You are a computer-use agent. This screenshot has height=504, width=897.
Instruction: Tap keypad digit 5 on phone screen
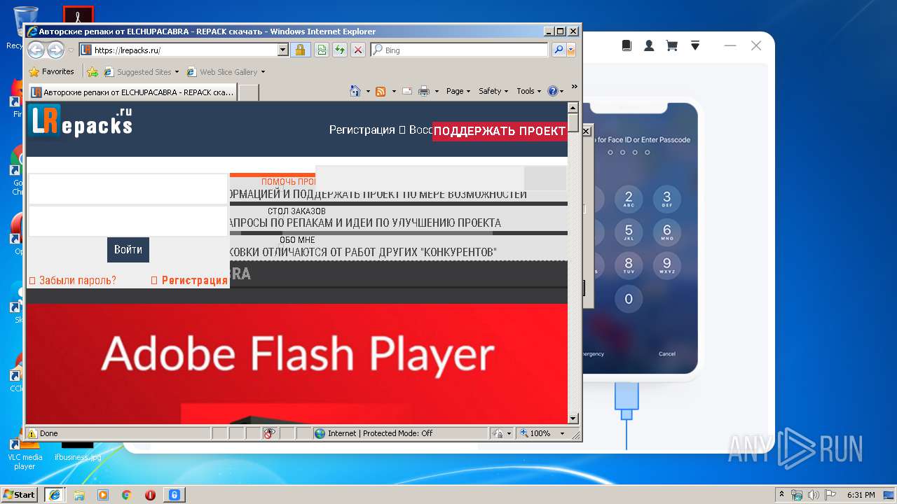click(629, 232)
